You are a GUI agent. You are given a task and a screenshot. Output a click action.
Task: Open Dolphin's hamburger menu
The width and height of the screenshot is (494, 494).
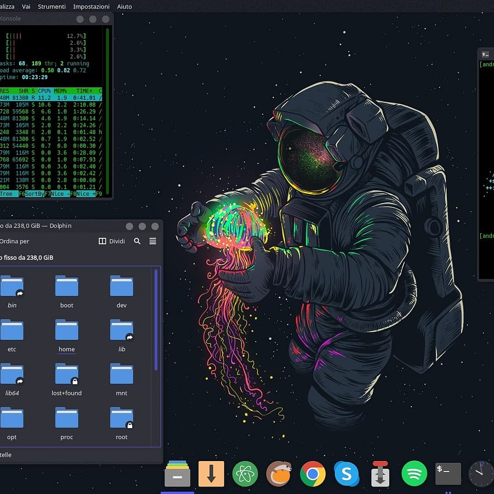tap(152, 241)
